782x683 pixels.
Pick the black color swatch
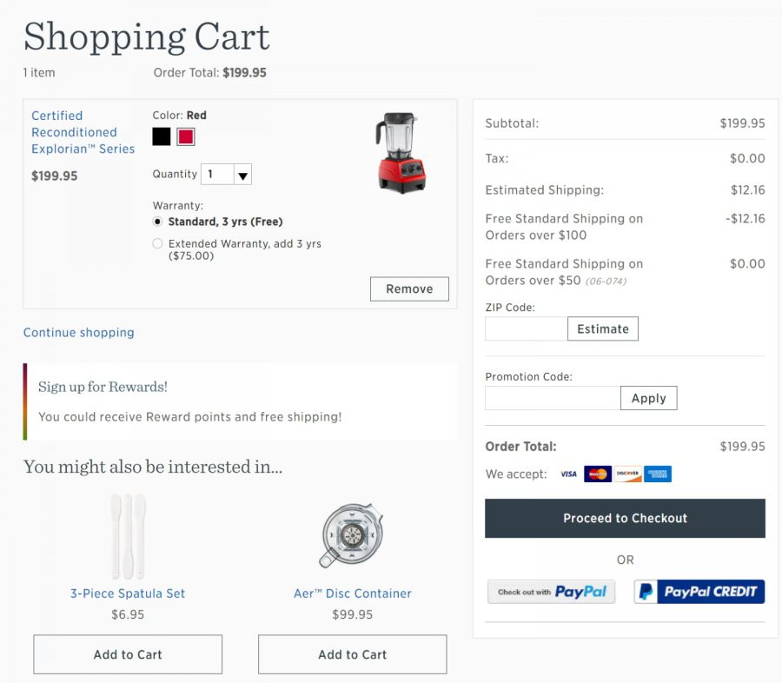(161, 136)
